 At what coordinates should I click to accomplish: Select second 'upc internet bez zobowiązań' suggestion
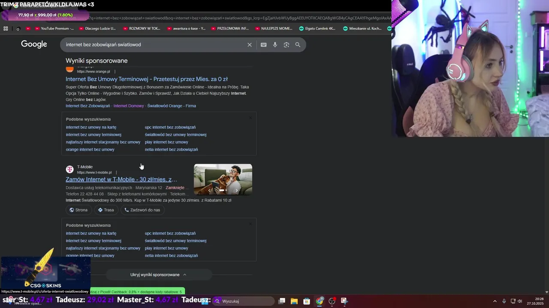[x=170, y=233]
